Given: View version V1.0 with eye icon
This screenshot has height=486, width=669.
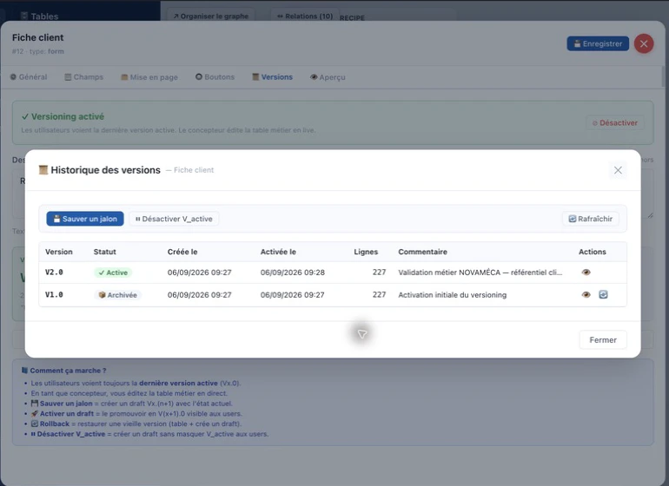Looking at the screenshot, I should (586, 294).
